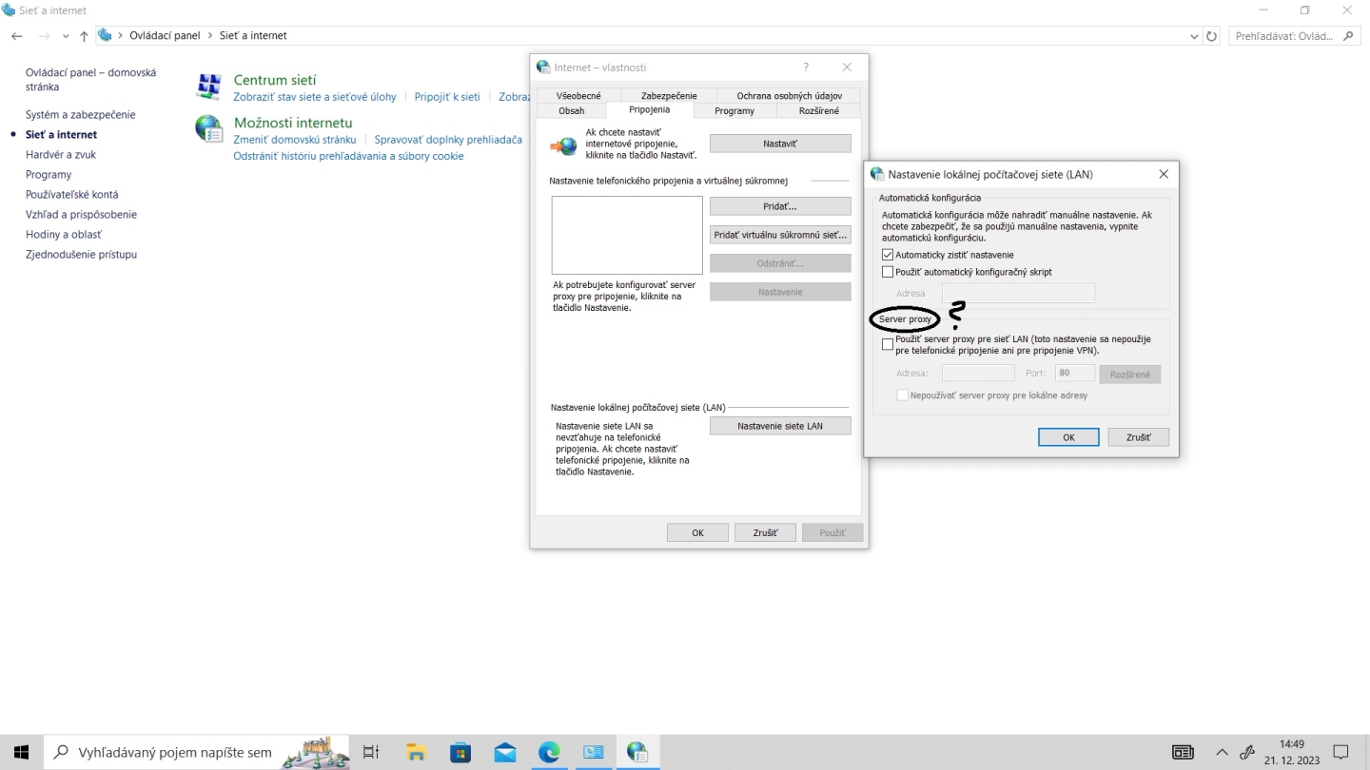Open Zjednodušenie prístupu category
Screen dimensions: 1370x770
click(x=81, y=254)
